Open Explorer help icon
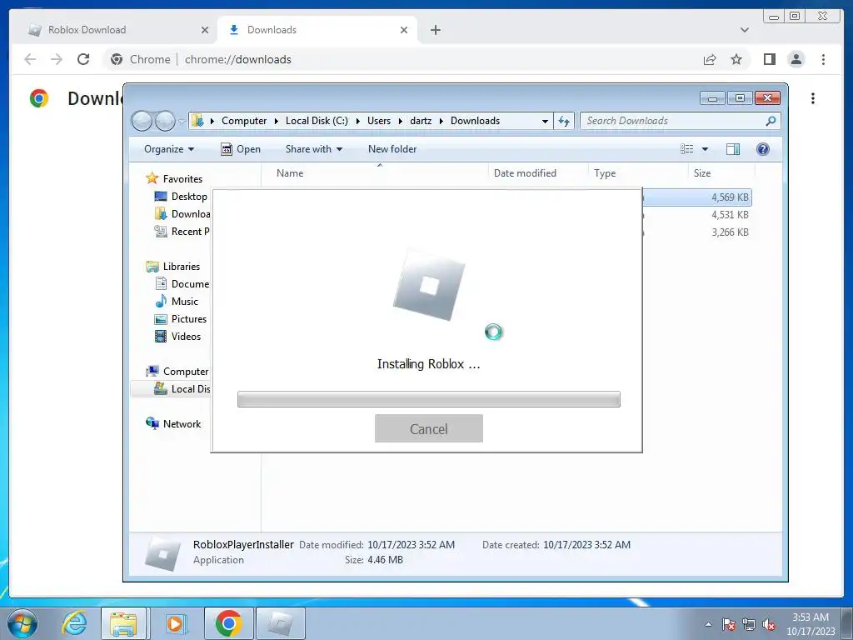Image resolution: width=853 pixels, height=640 pixels. [x=763, y=149]
